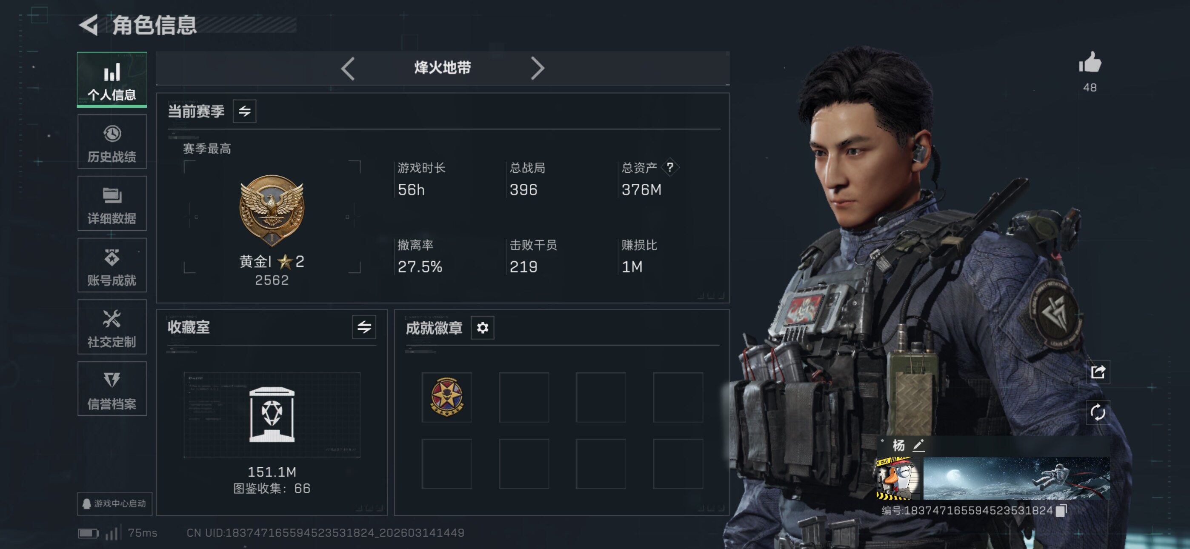Click the share icon beside the character

[x=1098, y=372]
